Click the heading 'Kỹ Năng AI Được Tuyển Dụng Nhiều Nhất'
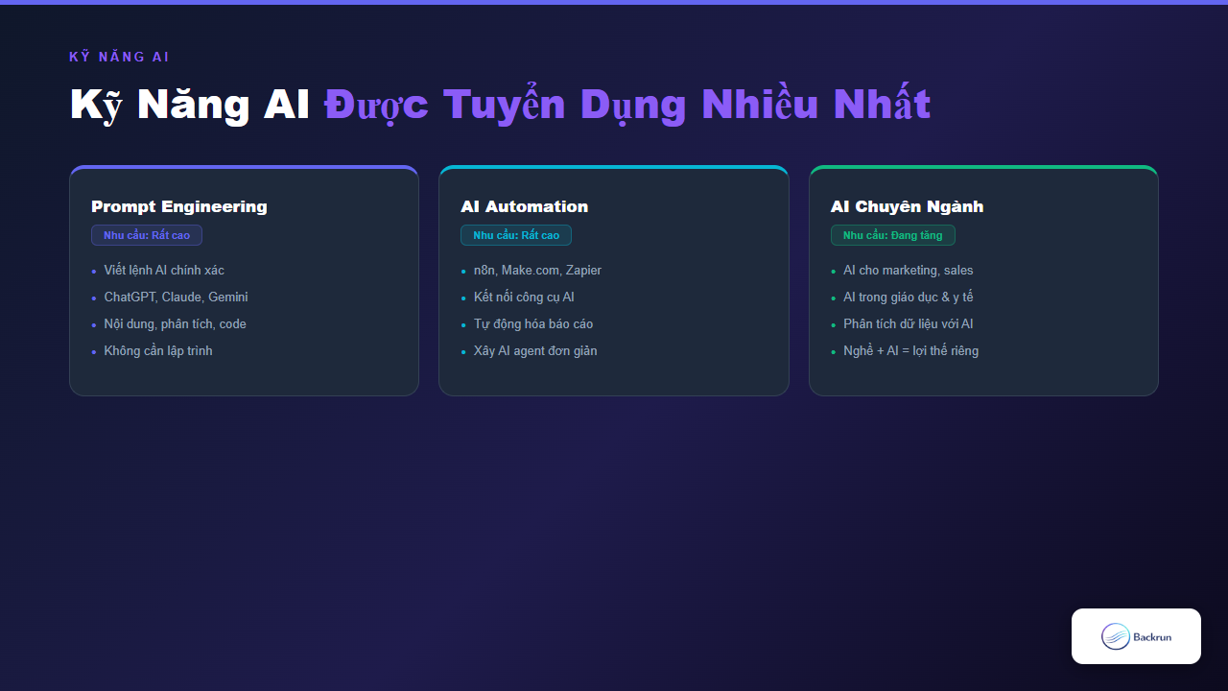The image size is (1228, 691). coord(500,105)
